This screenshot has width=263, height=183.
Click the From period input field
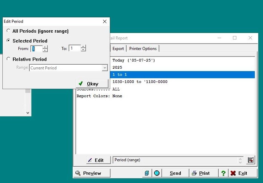[x=37, y=49]
